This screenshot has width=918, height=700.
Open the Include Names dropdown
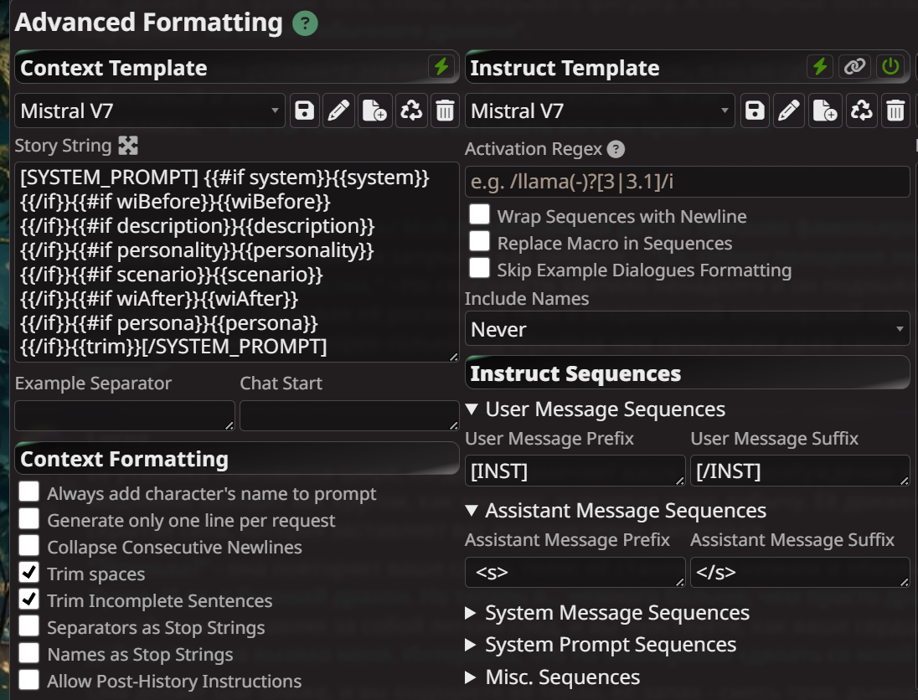tap(687, 329)
